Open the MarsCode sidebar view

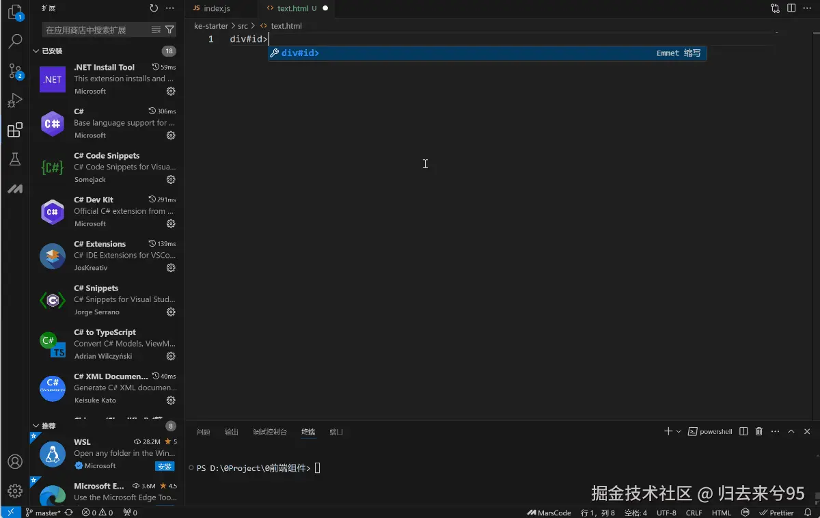click(15, 189)
